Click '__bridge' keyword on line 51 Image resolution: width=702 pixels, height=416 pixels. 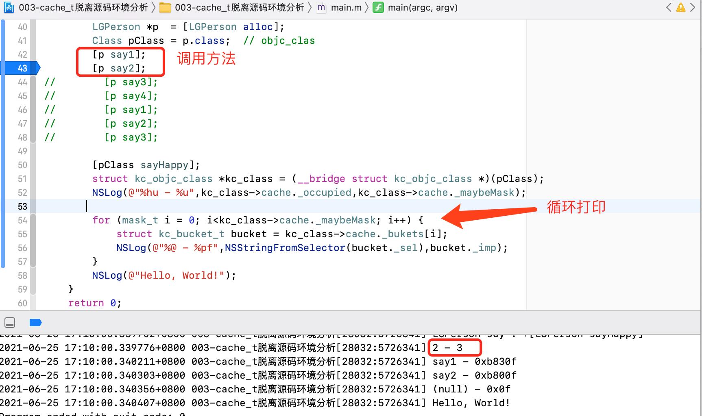click(321, 179)
